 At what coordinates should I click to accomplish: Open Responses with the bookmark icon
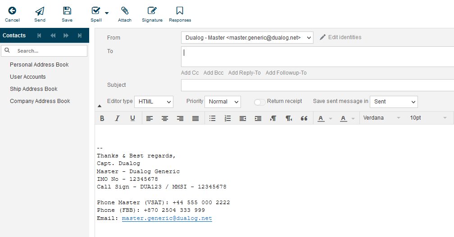(x=180, y=14)
